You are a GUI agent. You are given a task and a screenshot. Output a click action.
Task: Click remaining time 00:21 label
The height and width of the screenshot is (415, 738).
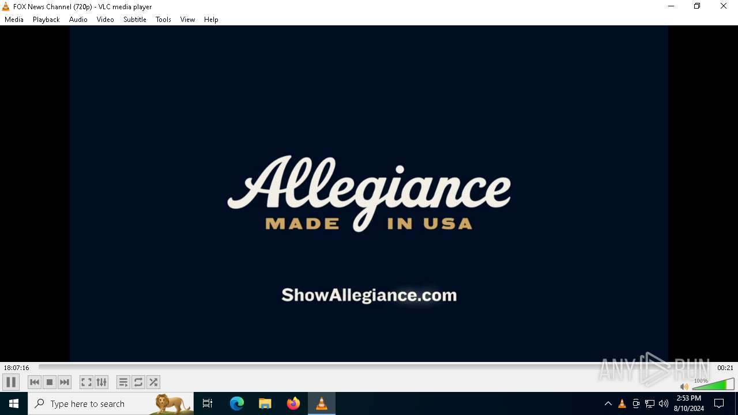pyautogui.click(x=725, y=368)
